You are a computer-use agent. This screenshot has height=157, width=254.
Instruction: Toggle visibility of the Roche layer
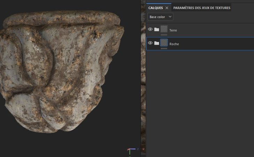click(150, 43)
